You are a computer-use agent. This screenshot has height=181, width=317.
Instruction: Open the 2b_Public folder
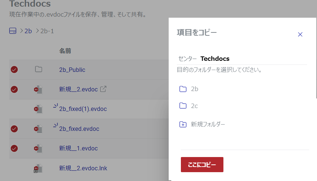coord(72,70)
